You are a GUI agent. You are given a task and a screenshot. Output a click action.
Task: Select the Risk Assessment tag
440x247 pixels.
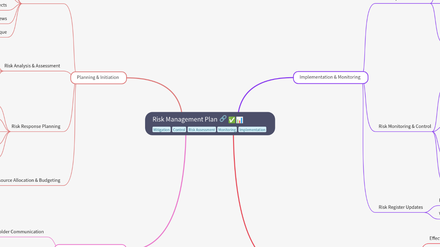[202, 130]
